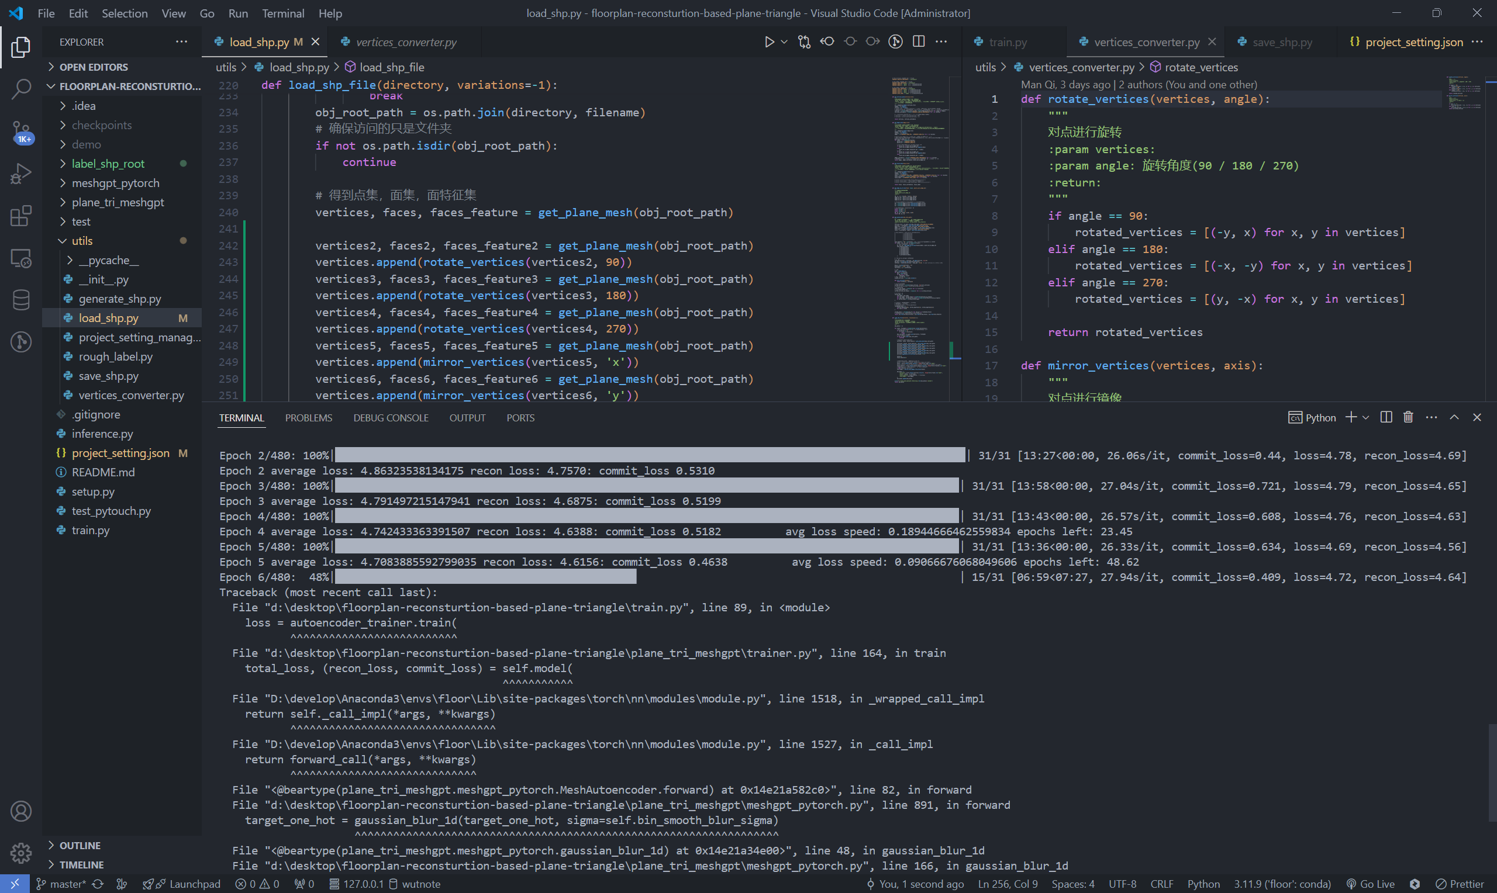Image resolution: width=1497 pixels, height=893 pixels.
Task: Split the terminal
Action: click(1386, 417)
